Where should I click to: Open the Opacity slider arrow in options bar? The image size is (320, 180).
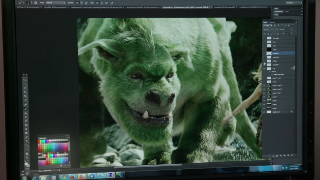tap(82, 3)
